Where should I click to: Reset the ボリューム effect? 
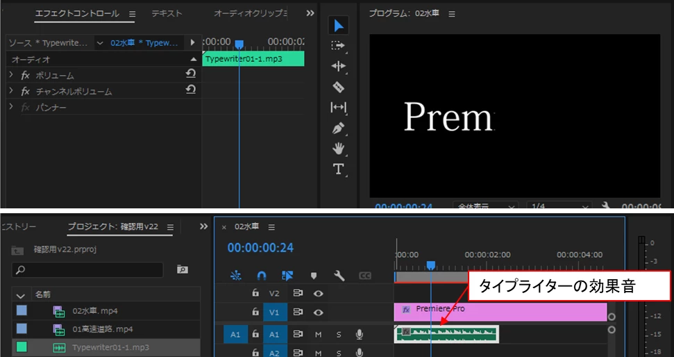[x=191, y=74]
